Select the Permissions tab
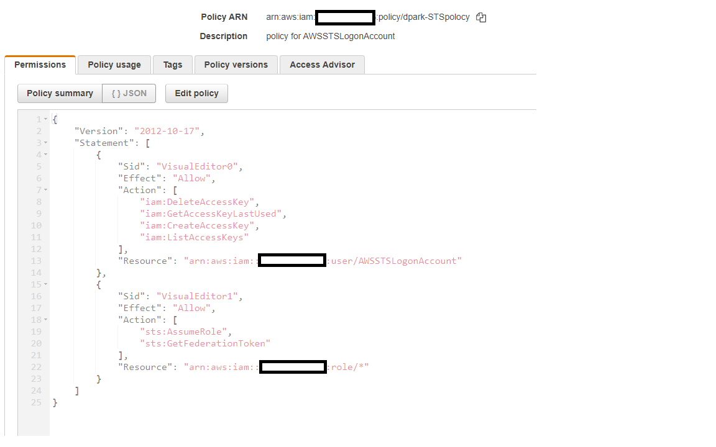The width and height of the screenshot is (716, 447). coord(40,65)
